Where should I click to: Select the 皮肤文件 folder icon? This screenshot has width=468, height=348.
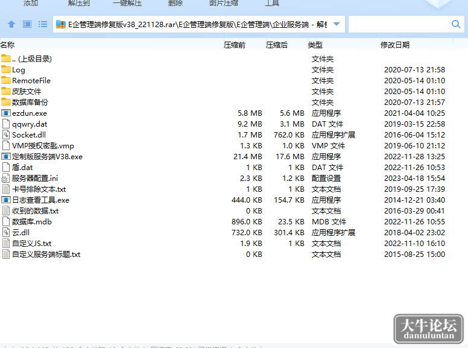(6, 90)
